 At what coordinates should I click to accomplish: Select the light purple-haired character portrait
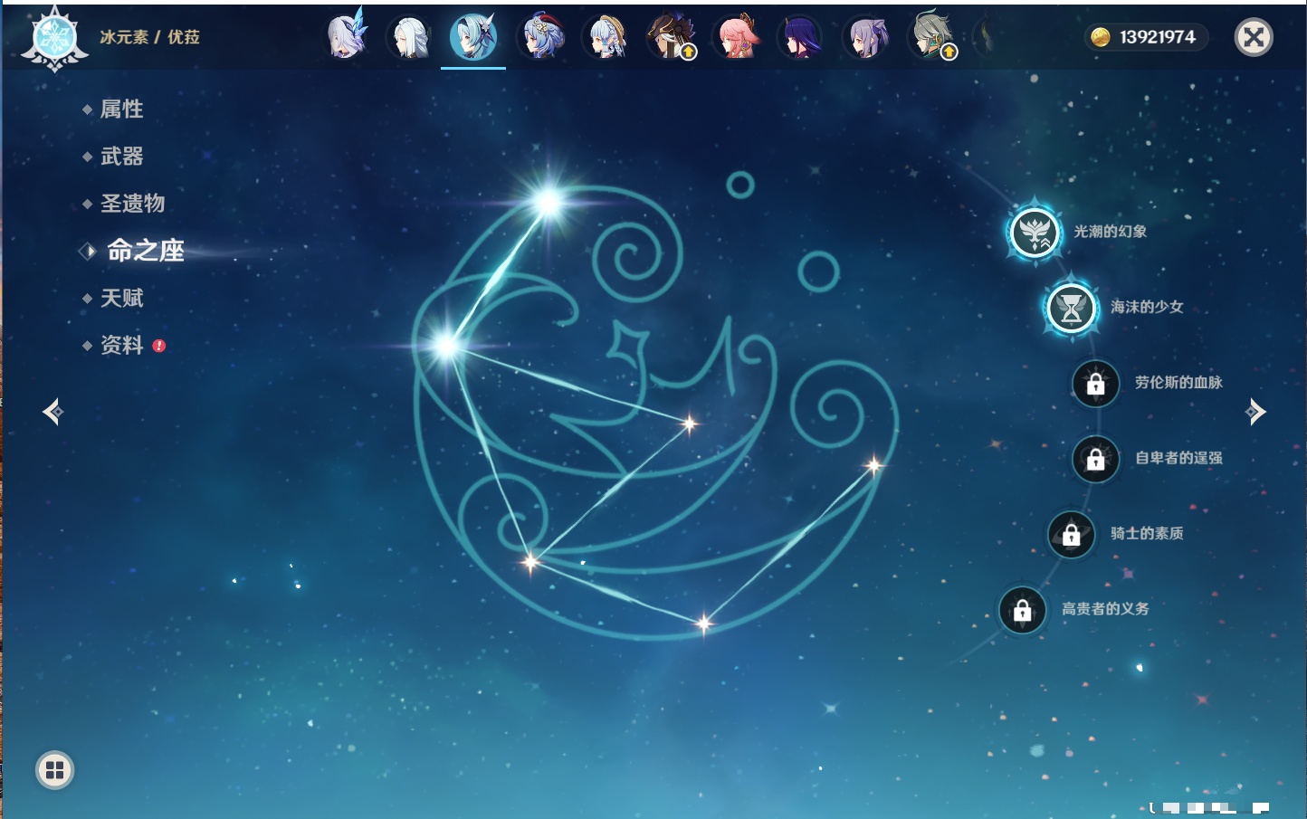point(866,37)
